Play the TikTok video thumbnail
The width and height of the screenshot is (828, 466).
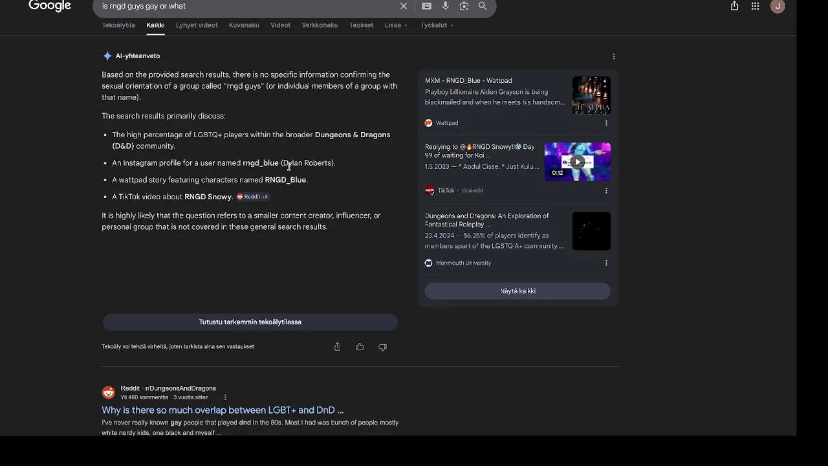tap(577, 162)
